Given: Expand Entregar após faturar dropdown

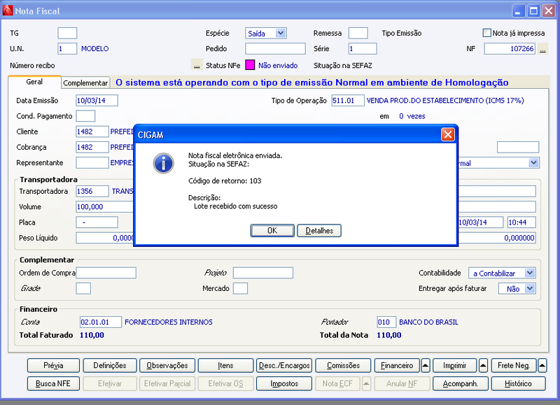Looking at the screenshot, I should [x=530, y=288].
